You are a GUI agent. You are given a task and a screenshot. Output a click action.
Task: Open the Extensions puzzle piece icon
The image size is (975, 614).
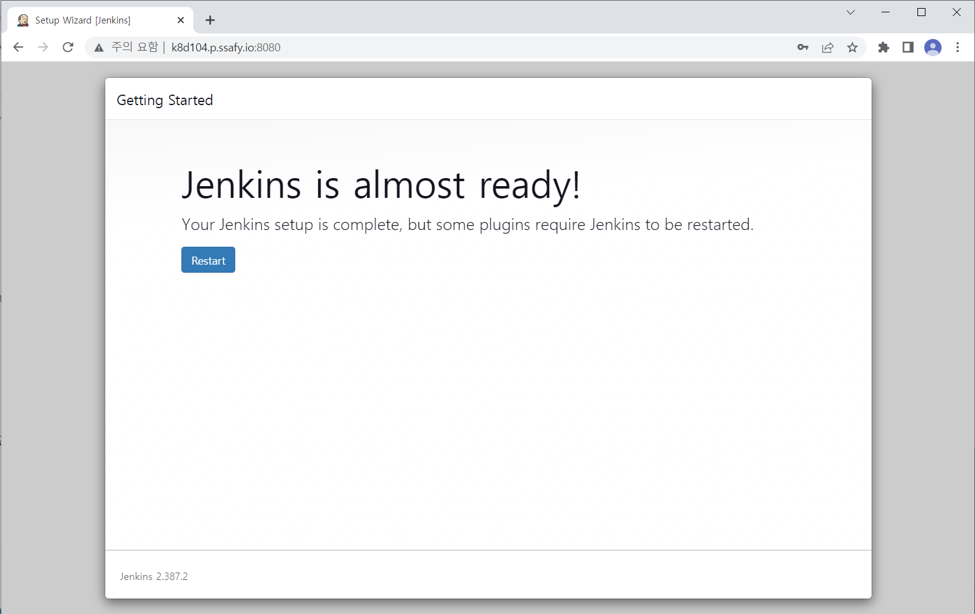click(883, 47)
